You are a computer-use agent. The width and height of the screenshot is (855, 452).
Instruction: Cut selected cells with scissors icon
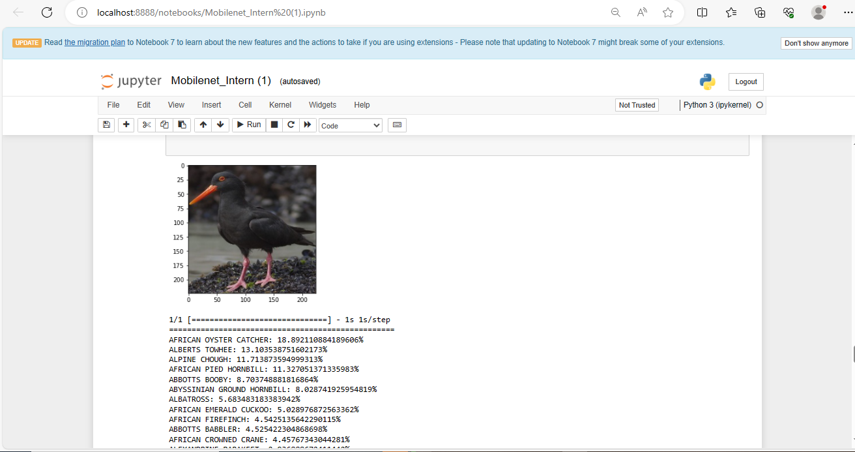[x=147, y=125]
